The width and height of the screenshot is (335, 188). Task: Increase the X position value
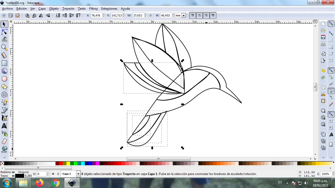pyautogui.click(x=104, y=14)
